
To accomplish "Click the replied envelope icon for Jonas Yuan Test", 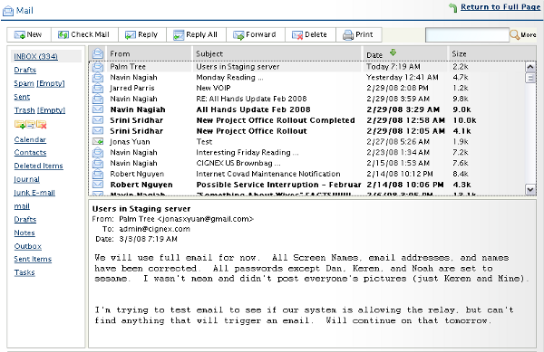I will click(x=98, y=141).
